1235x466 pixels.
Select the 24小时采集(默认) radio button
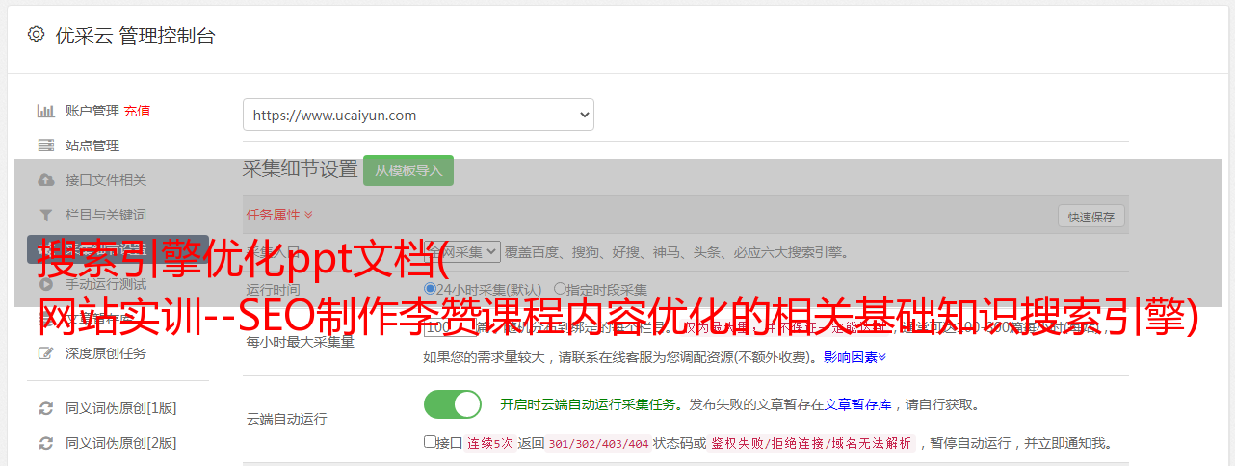430,289
